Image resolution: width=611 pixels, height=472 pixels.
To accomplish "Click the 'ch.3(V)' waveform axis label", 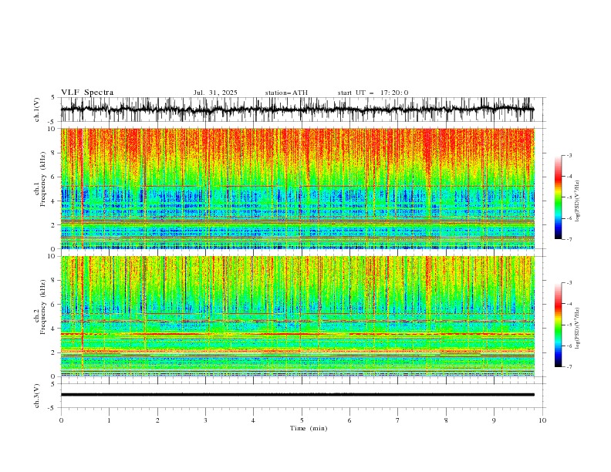I will coord(37,396).
